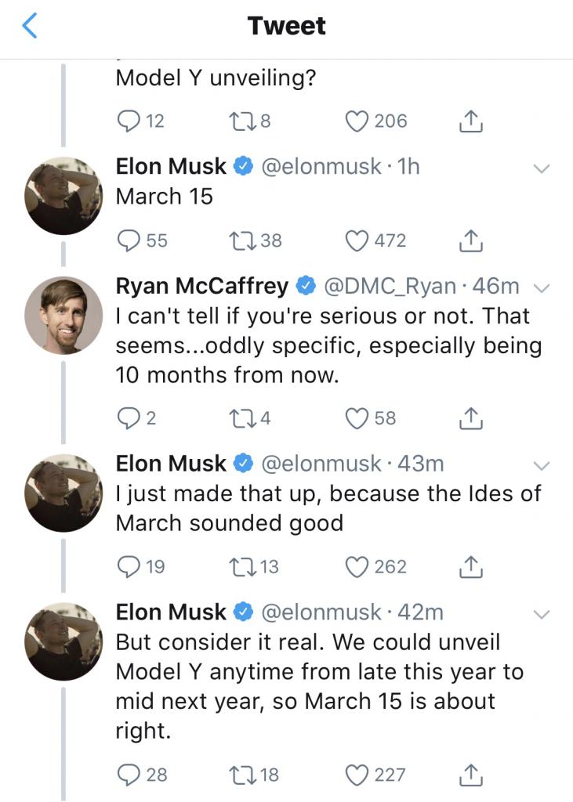This screenshot has width=573, height=802.
Task: Open the @DMC_Ryan profile handle
Action: (x=389, y=287)
